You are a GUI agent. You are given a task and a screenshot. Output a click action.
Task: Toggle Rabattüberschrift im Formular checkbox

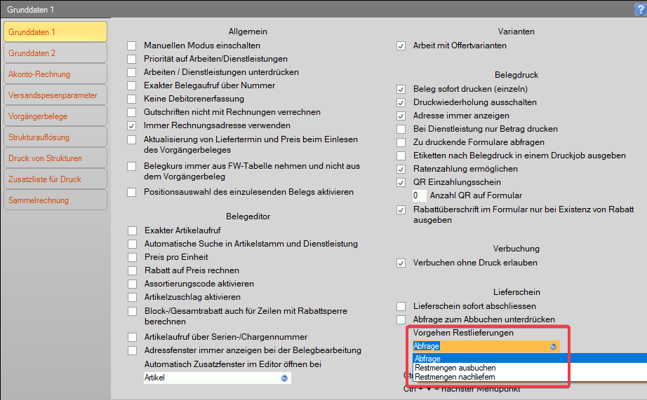401,209
